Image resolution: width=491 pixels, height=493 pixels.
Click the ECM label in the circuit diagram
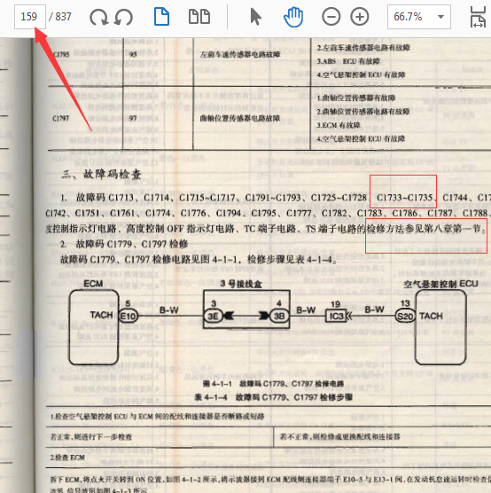coord(93,284)
